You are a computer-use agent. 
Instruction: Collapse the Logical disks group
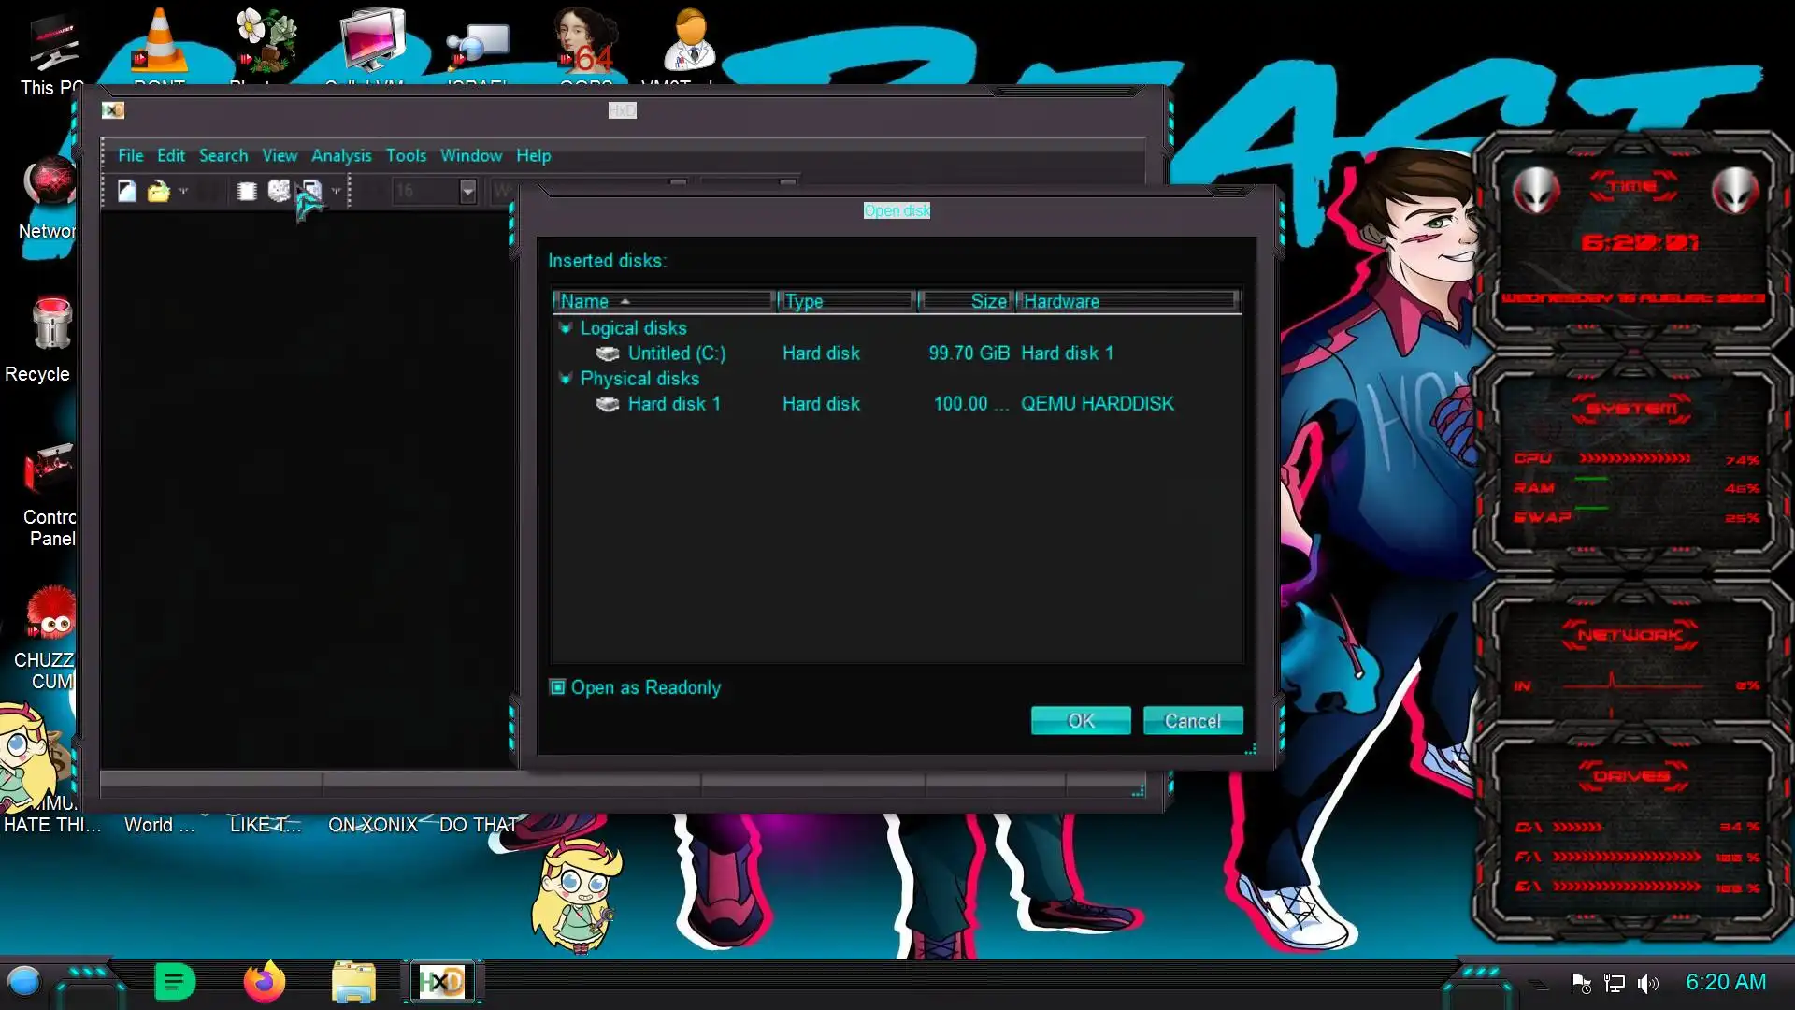click(565, 328)
